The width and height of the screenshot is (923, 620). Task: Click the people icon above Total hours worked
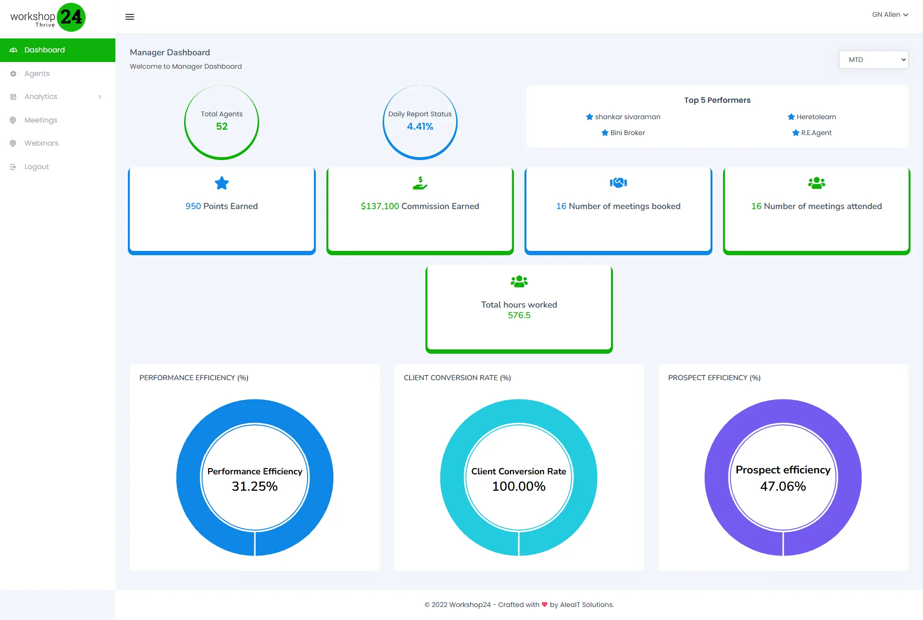click(519, 282)
